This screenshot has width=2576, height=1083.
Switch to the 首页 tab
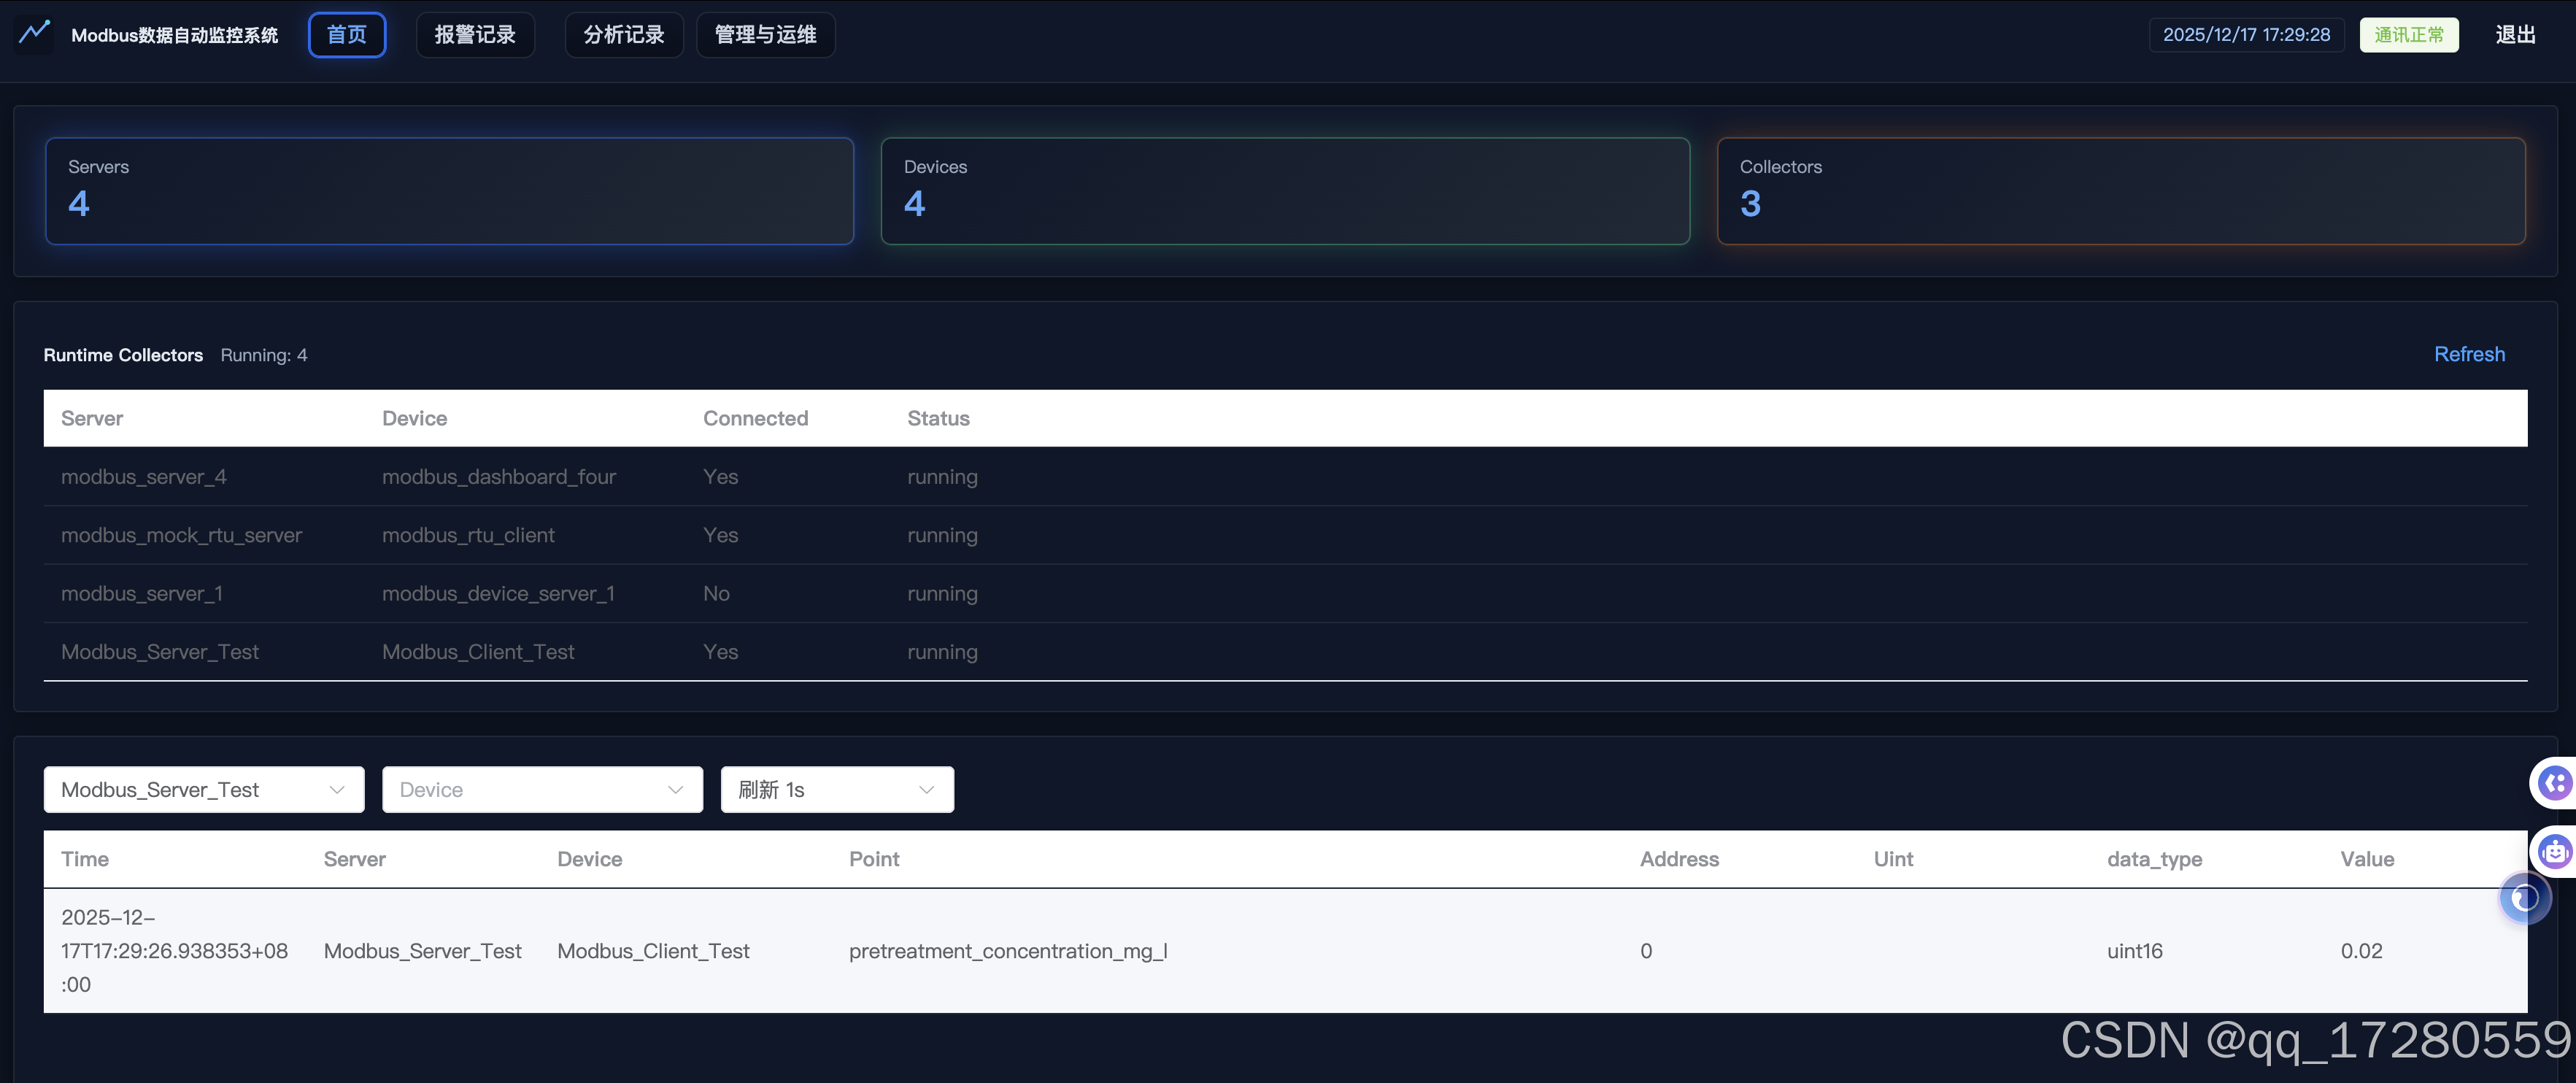tap(346, 35)
